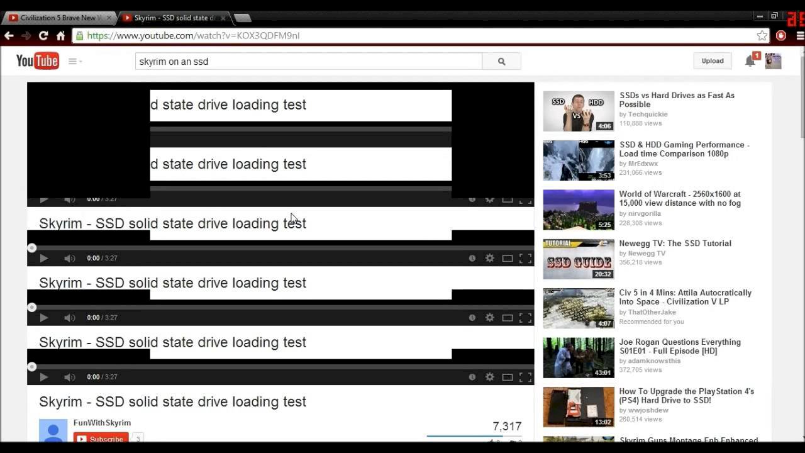Screen dimensions: 805x453
Task: Select the Skyrim - SSD solid state browser tab
Action: click(x=173, y=18)
